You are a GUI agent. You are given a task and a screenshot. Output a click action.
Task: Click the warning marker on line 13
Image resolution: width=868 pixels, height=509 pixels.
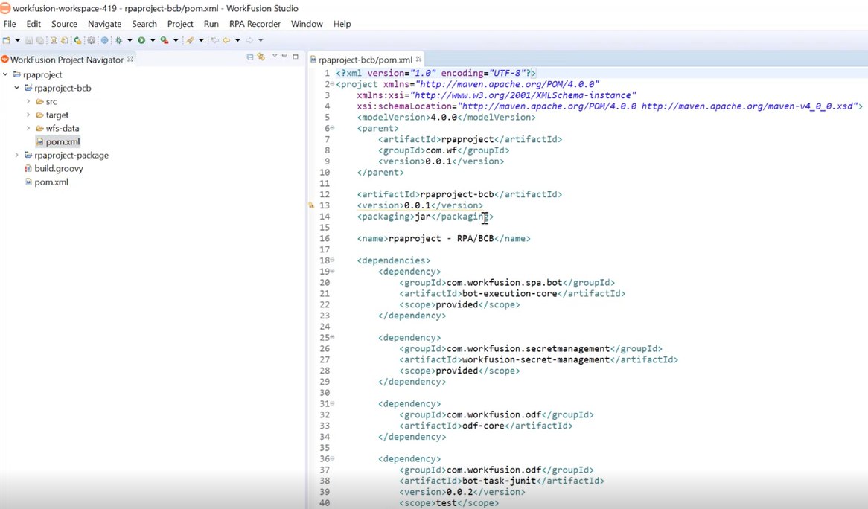(311, 205)
